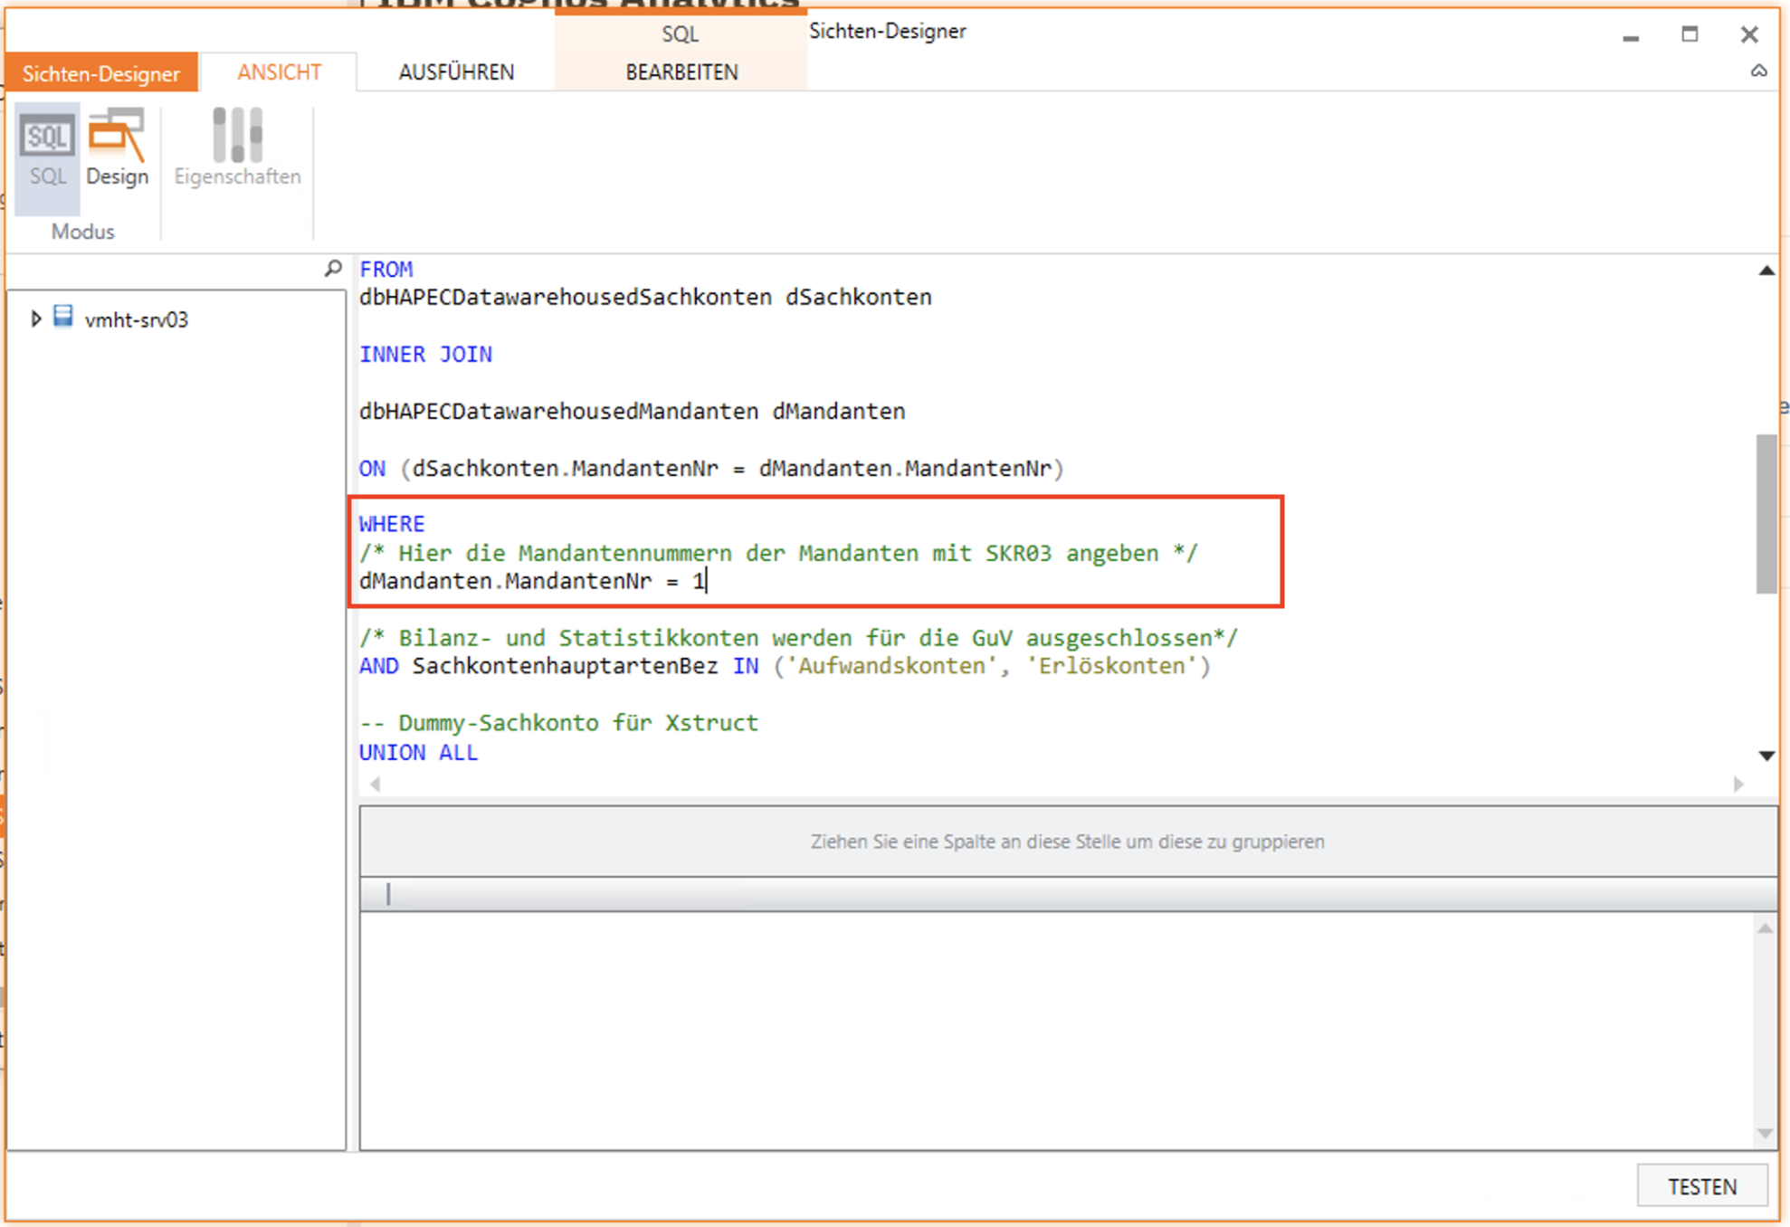
Task: Maximize the Sichten-Designer window
Action: coord(1690,34)
